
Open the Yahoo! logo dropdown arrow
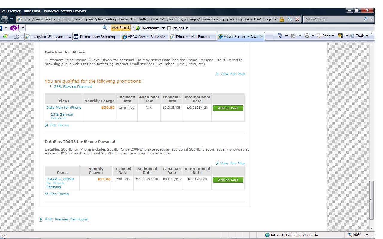(23, 28)
